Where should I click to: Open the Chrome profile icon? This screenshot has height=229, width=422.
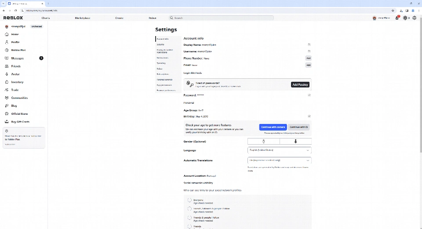click(x=413, y=11)
